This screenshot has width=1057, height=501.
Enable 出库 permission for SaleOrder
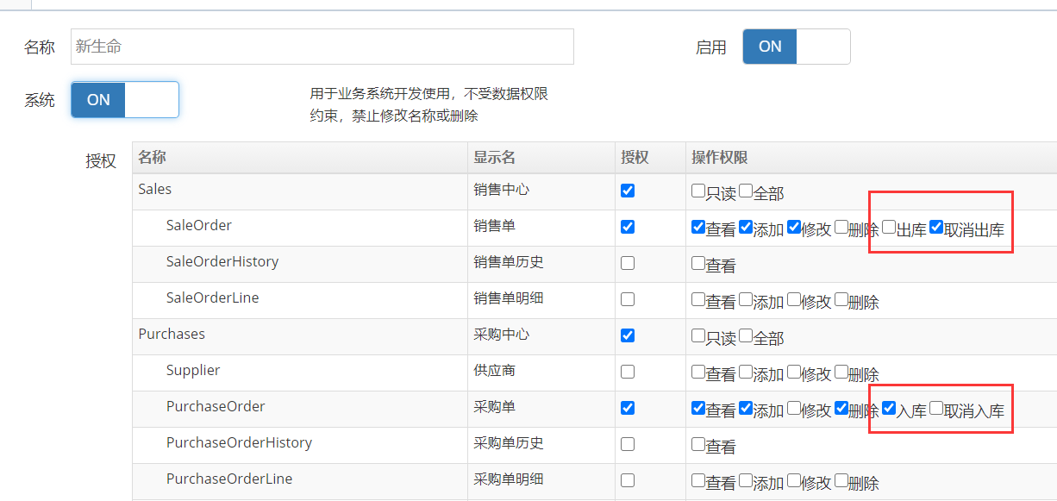pos(889,228)
